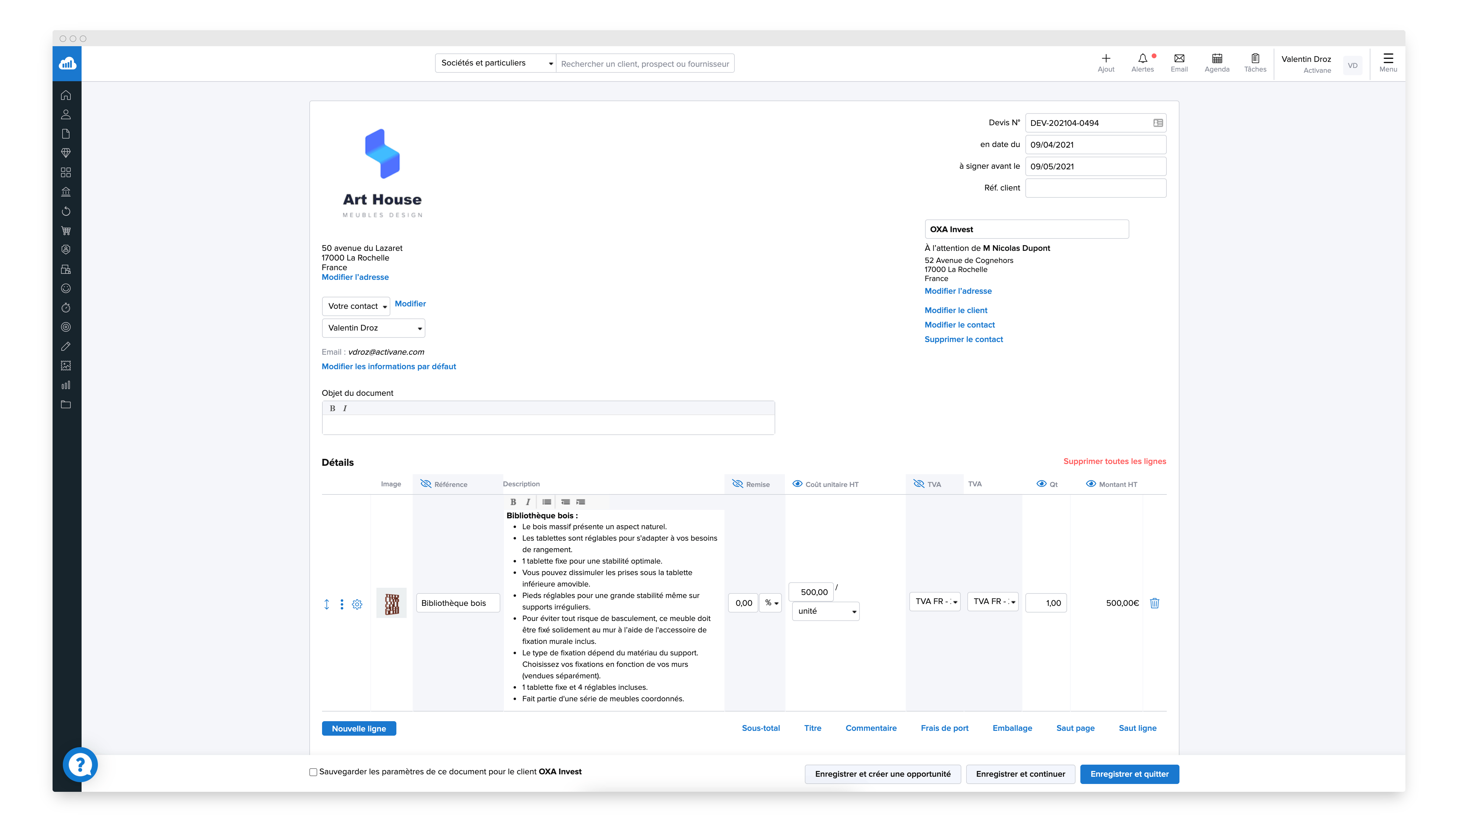This screenshot has height=822, width=1458.
Task: Click the quantity 1,00 field
Action: click(1045, 603)
